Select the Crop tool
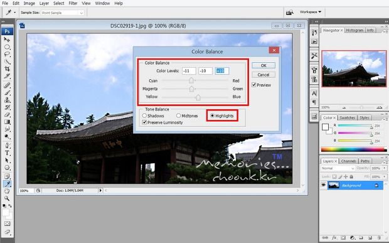 tap(7, 68)
